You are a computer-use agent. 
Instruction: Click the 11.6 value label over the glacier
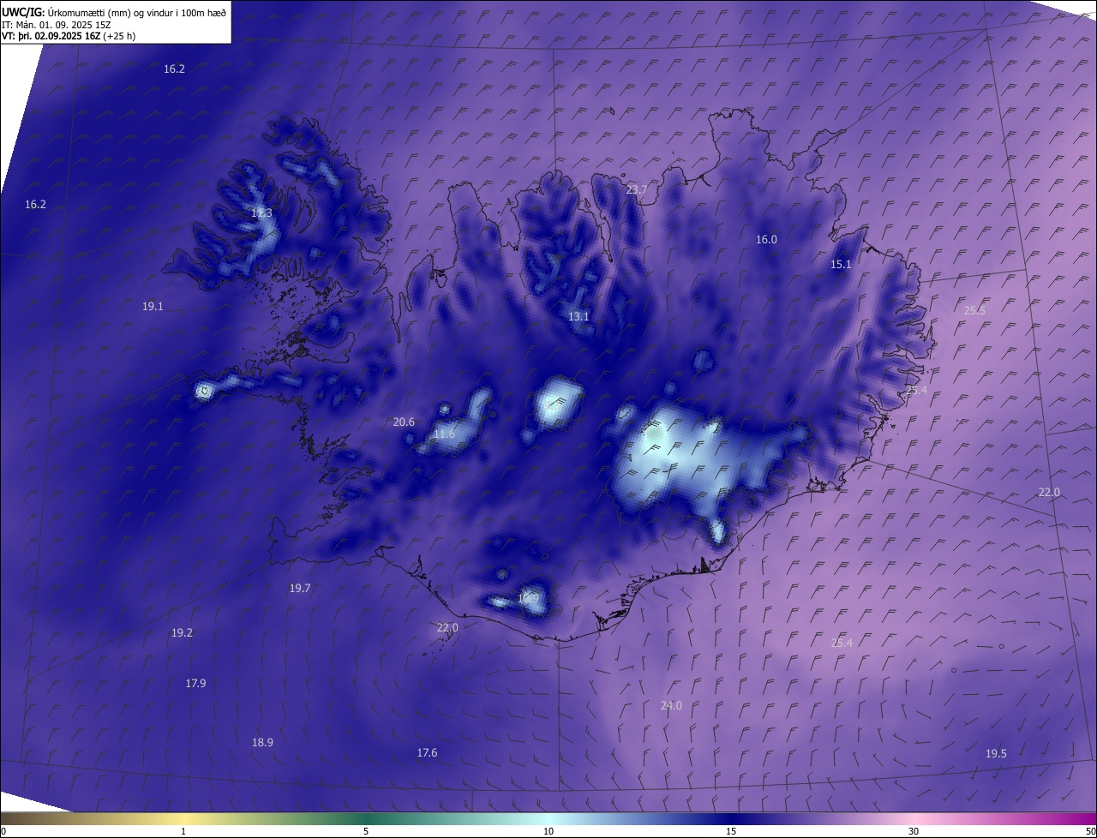[x=444, y=434]
